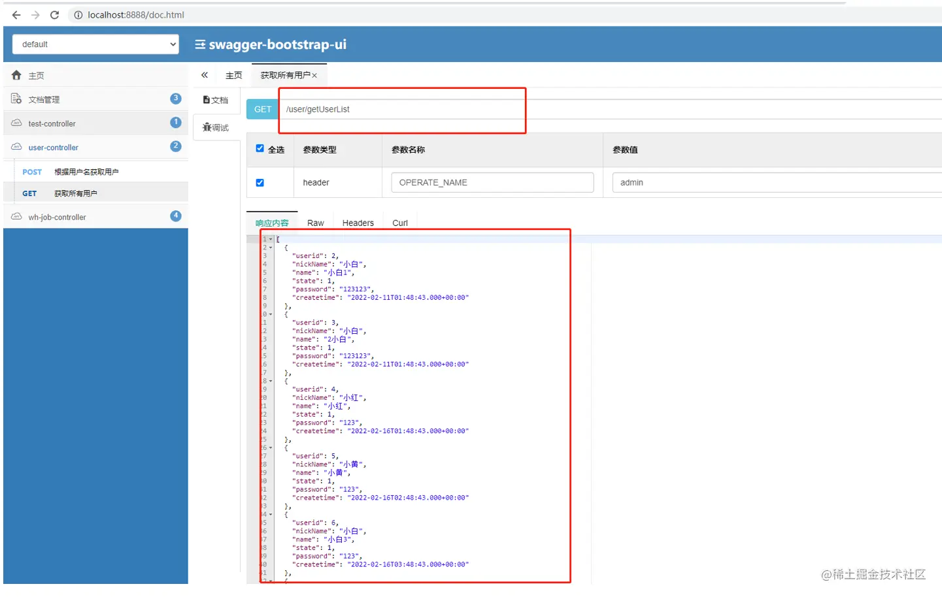
Task: Click the 参数名称 column header
Action: (x=408, y=150)
